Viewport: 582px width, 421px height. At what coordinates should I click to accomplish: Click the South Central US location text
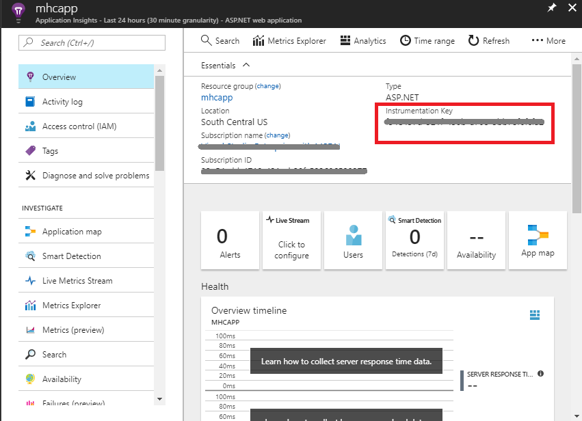tap(234, 122)
